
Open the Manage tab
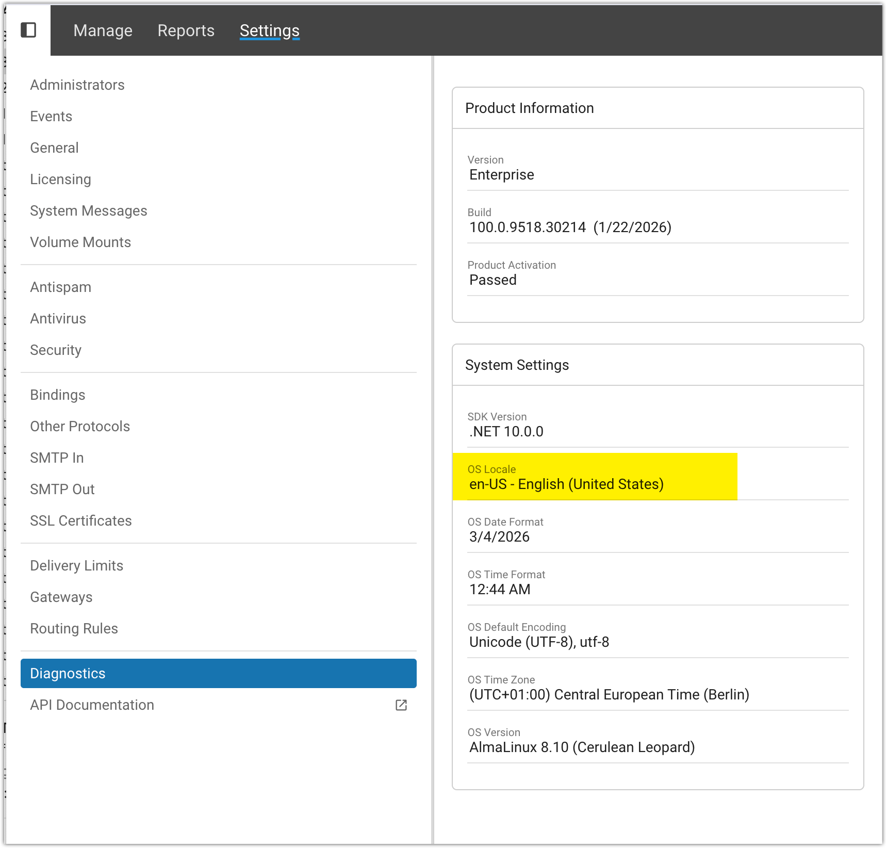pyautogui.click(x=103, y=30)
